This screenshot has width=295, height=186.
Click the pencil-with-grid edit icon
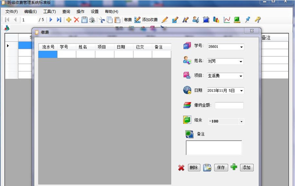pos(175,20)
